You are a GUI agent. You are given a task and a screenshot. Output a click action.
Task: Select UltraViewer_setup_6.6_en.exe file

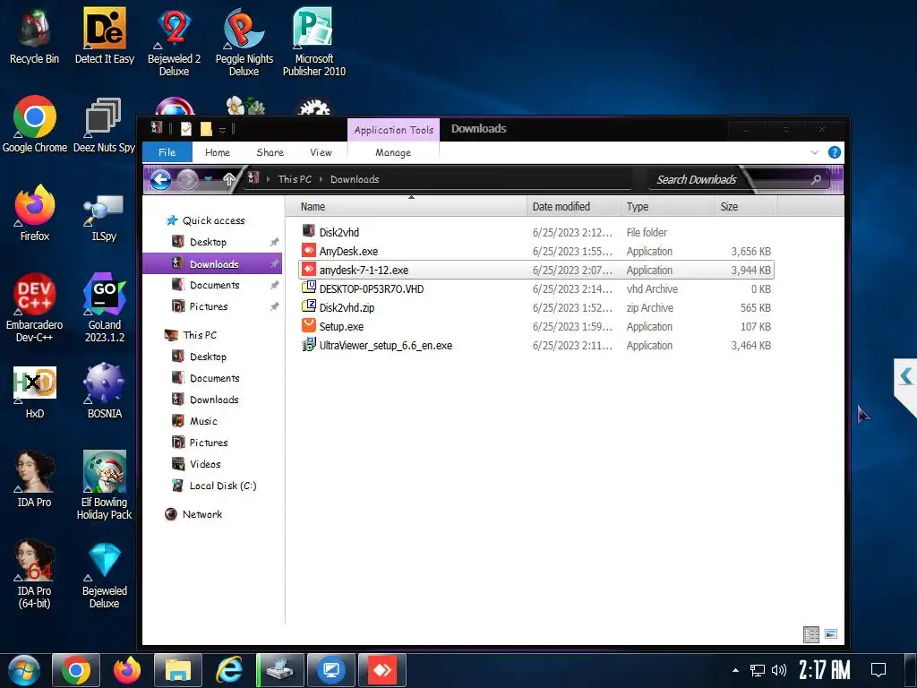[x=536, y=346]
